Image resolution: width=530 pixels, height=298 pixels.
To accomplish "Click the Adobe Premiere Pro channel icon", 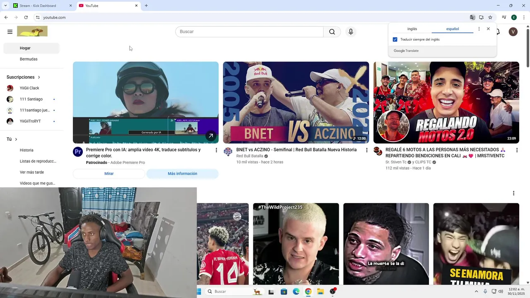I will click(x=78, y=152).
